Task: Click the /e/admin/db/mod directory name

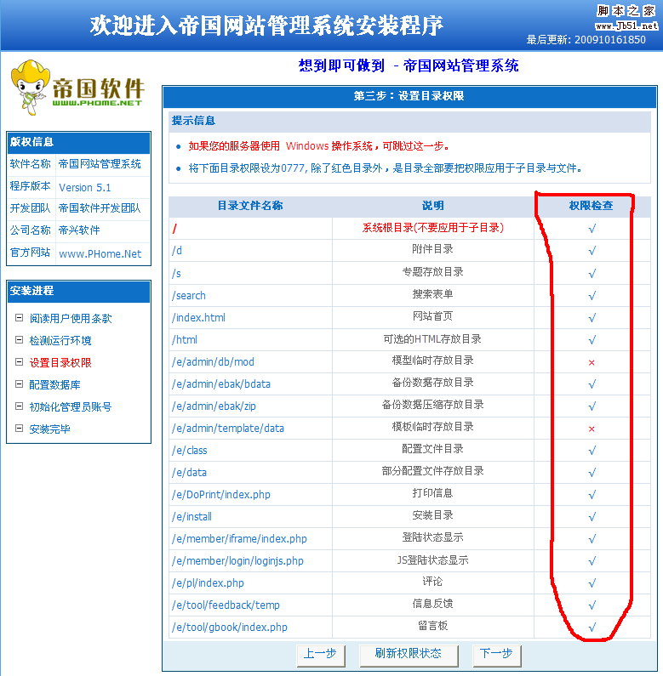Action: (214, 362)
